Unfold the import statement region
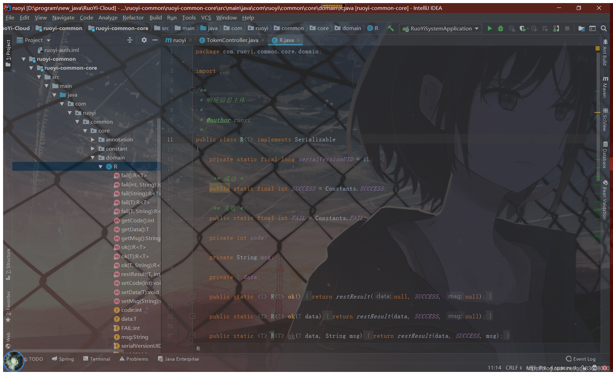Viewport: 613px width, 375px height. point(192,71)
